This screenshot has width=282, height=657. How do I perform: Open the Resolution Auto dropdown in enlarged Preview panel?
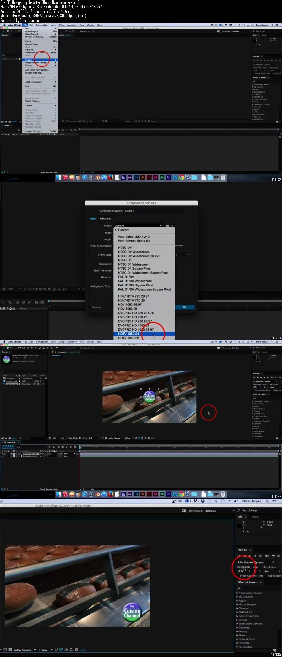272,571
